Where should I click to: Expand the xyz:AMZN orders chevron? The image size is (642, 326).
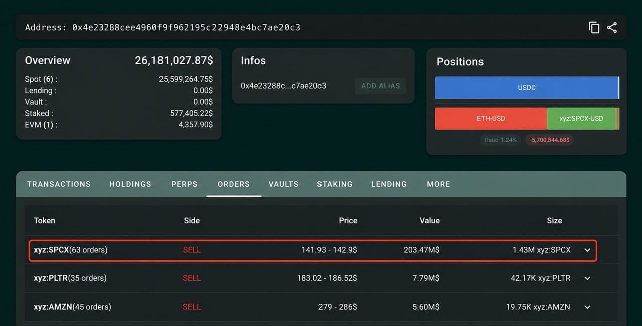pos(587,307)
